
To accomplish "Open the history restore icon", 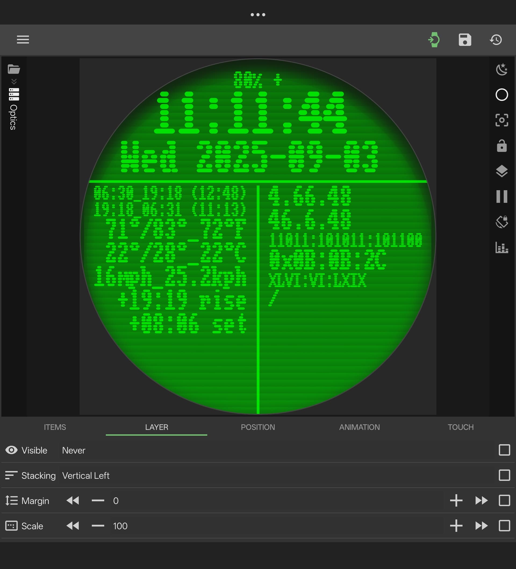I will click(496, 39).
